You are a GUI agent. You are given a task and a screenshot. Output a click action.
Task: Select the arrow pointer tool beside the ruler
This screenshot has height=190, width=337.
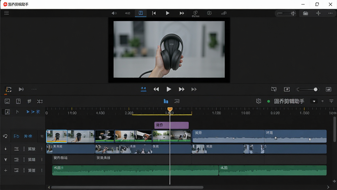click(18, 112)
